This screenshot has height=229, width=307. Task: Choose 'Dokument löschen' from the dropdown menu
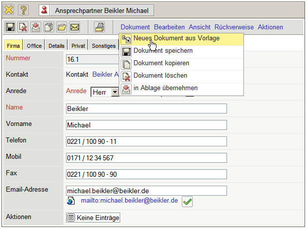point(160,76)
